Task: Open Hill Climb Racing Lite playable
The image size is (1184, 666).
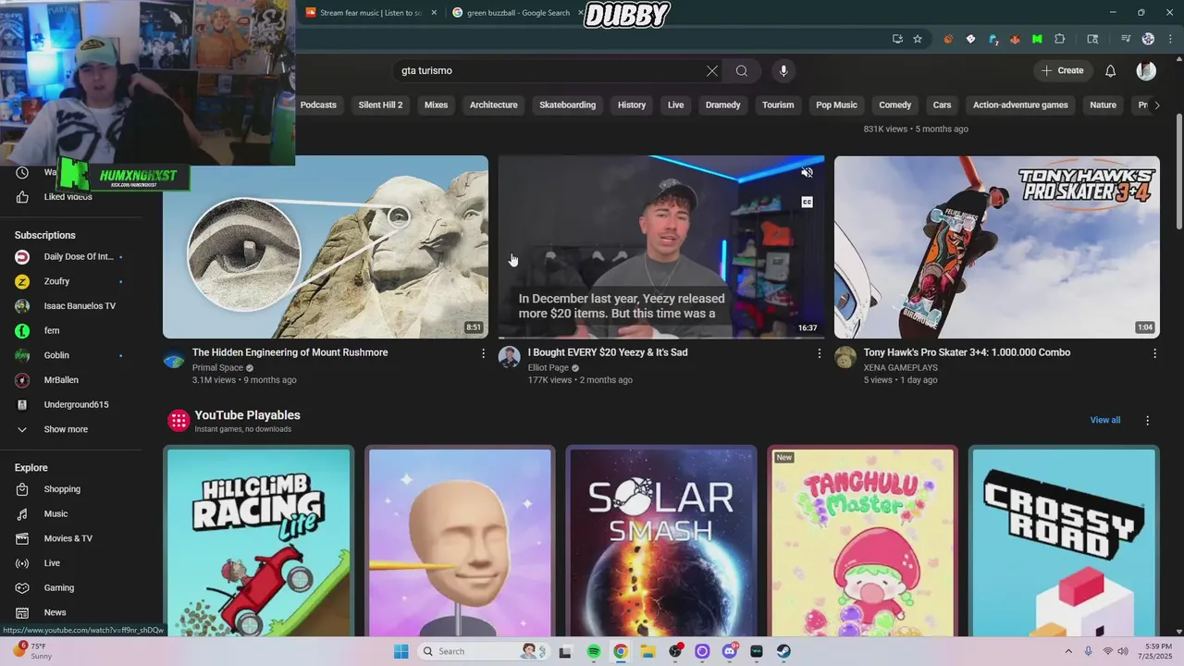Action: (x=258, y=541)
